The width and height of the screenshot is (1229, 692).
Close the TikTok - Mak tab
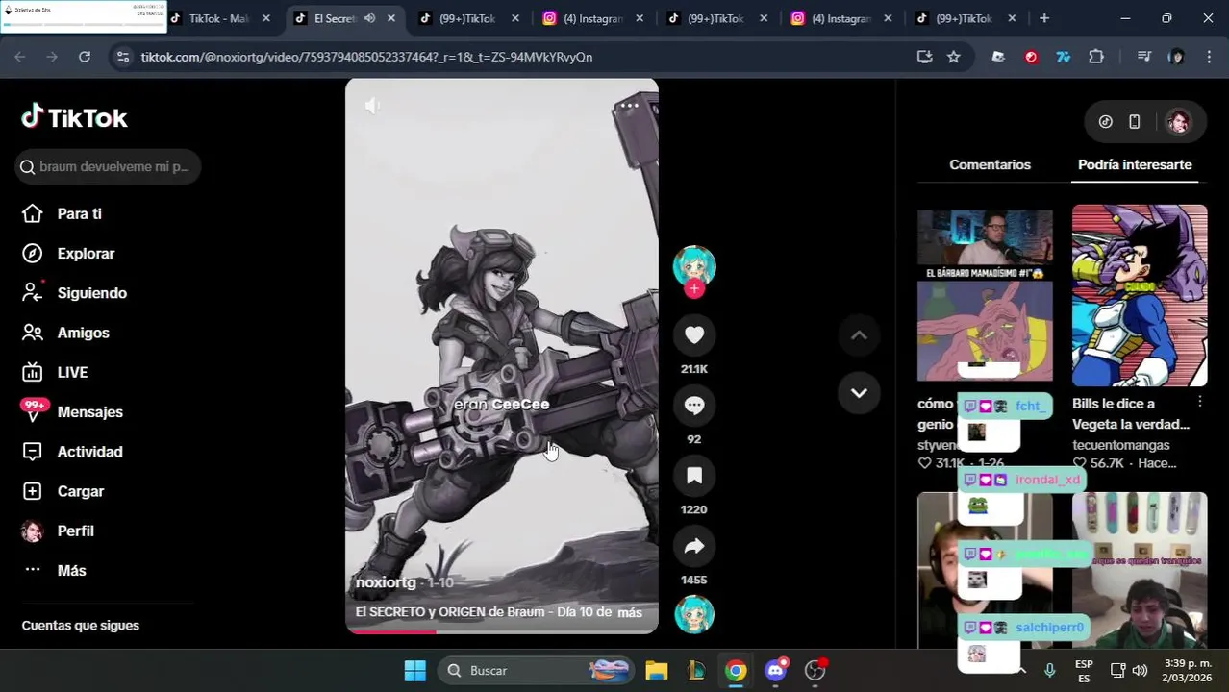pos(266,18)
